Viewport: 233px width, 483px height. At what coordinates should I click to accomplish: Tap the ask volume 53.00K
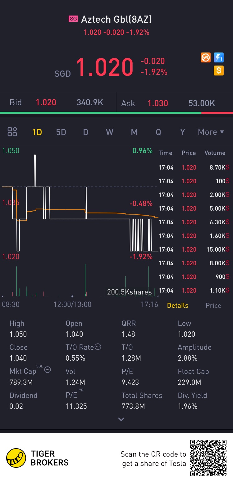[x=202, y=103]
